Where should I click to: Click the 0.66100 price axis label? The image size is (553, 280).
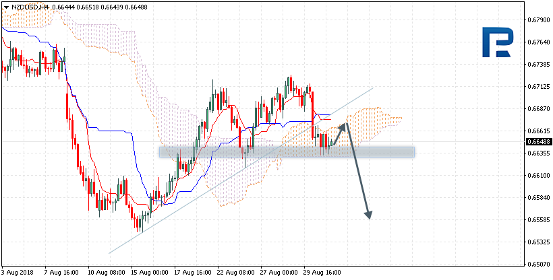point(537,175)
